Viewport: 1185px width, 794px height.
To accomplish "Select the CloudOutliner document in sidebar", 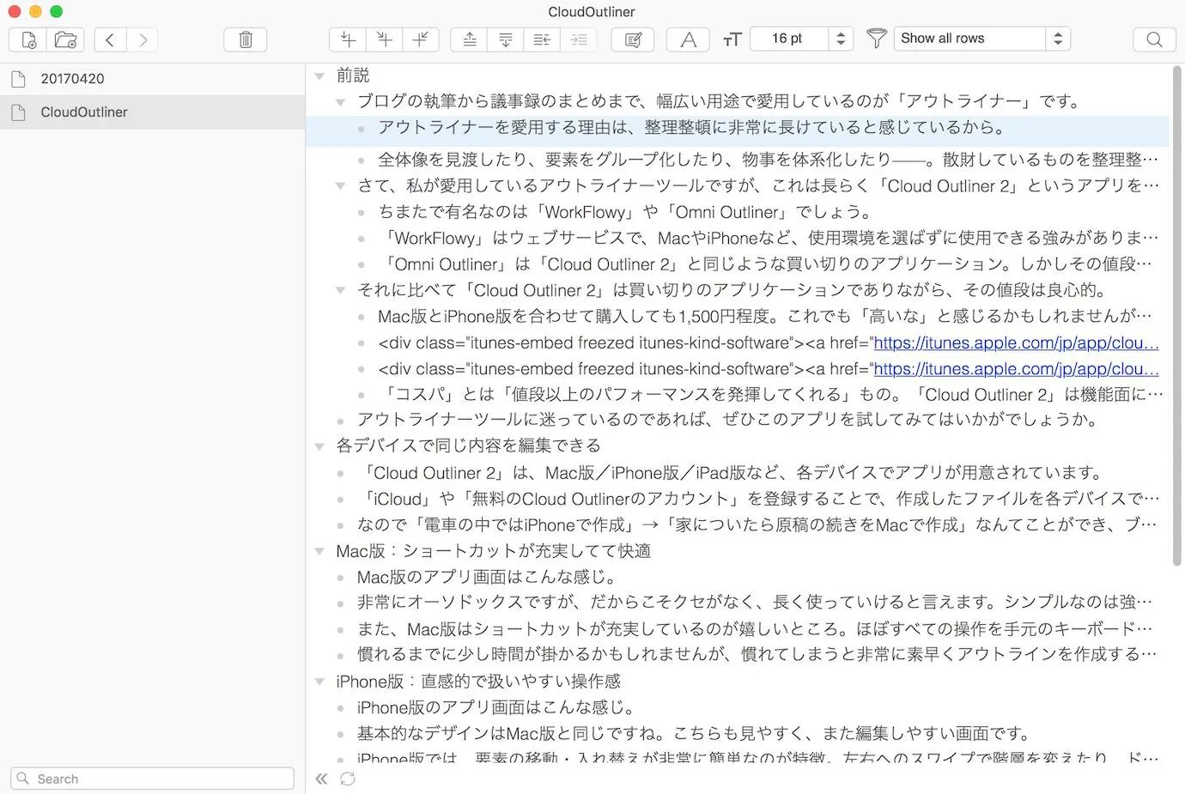I will click(153, 112).
